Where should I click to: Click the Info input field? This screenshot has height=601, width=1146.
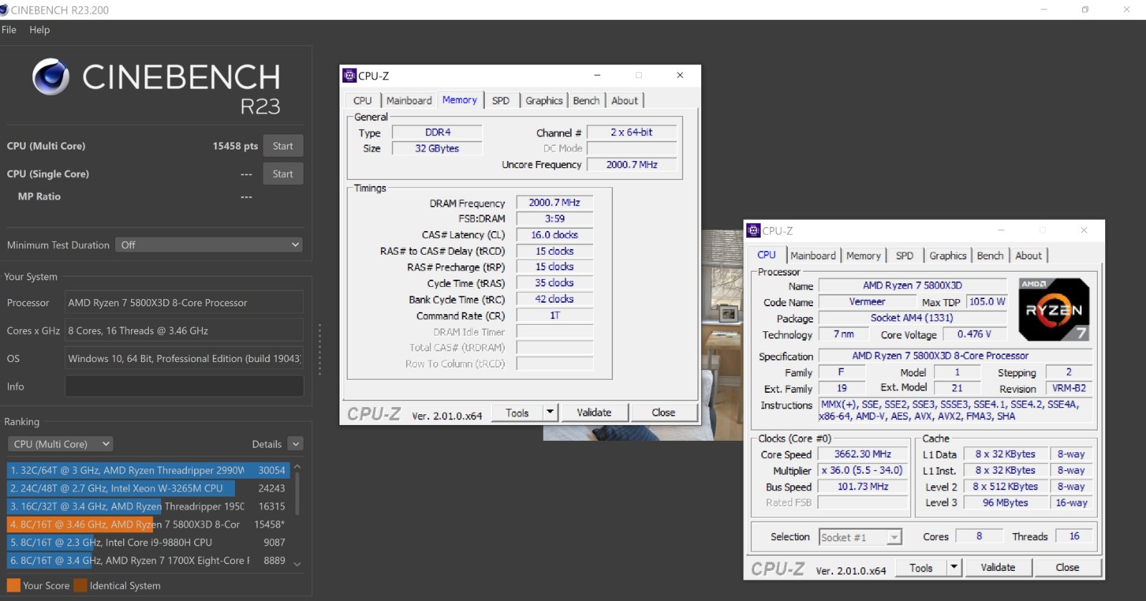[x=184, y=386]
